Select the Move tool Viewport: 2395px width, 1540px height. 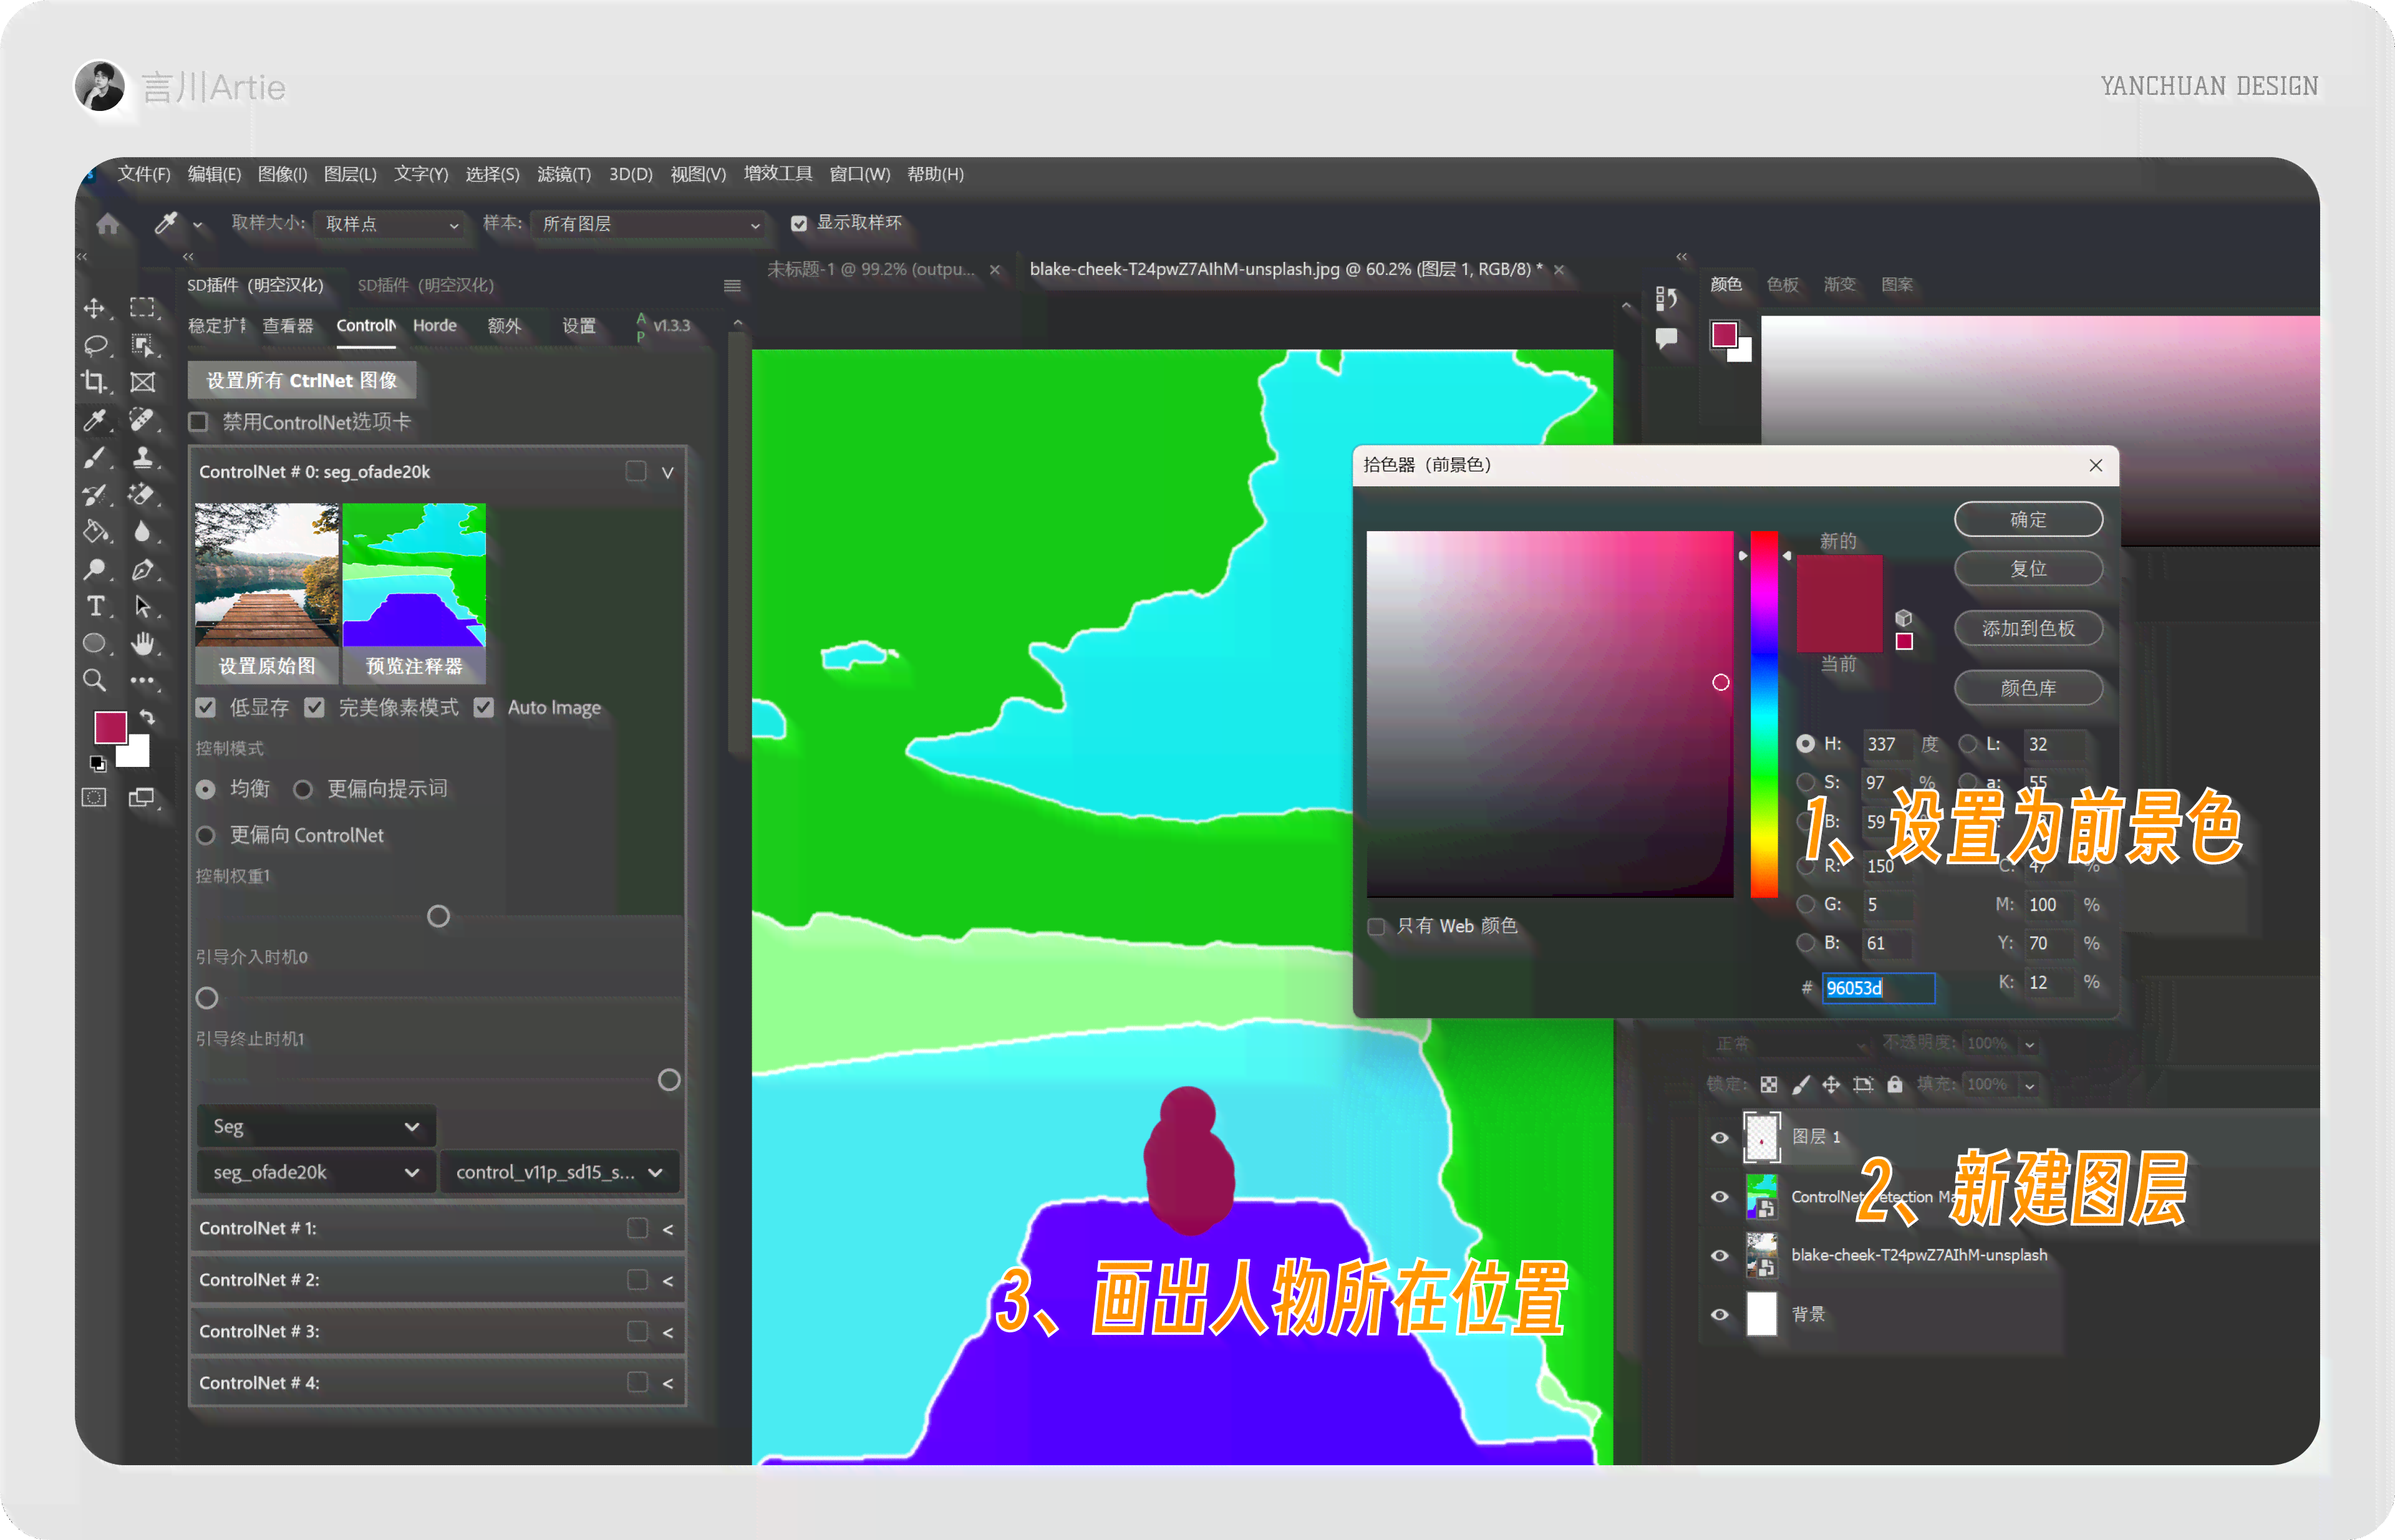94,308
